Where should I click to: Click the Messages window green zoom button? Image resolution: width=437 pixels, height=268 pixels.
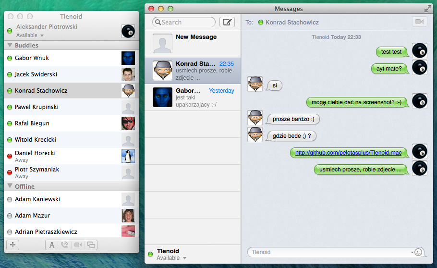pyautogui.click(x=170, y=9)
